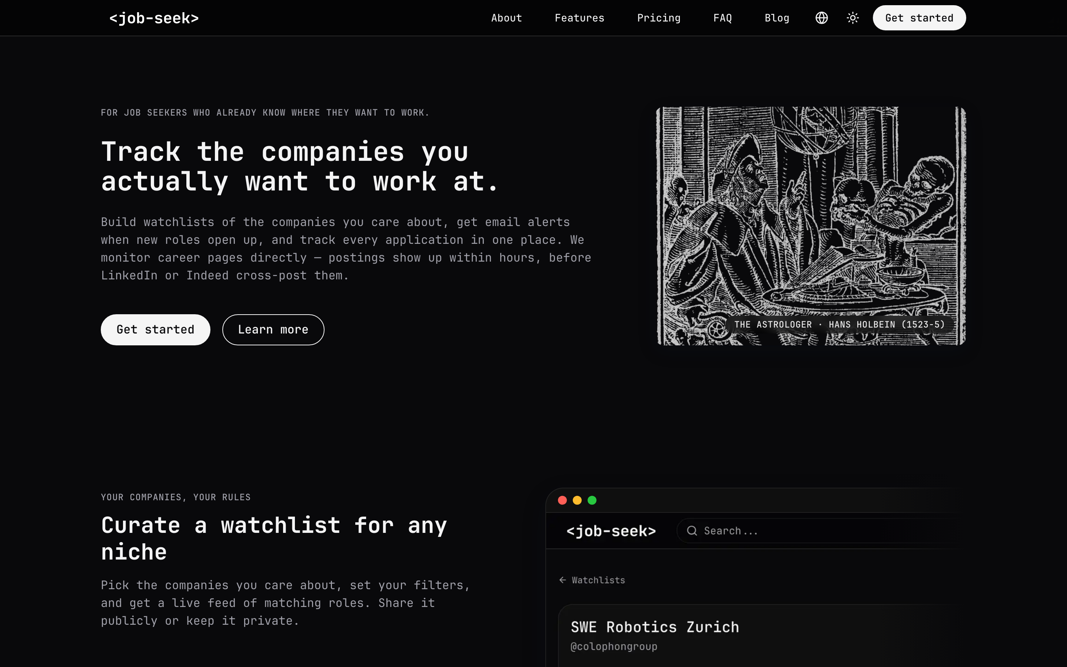Screen dimensions: 1067x667
Task: Click 'YOUR COMPANIES, YOUR RULES' label
Action: (x=176, y=497)
